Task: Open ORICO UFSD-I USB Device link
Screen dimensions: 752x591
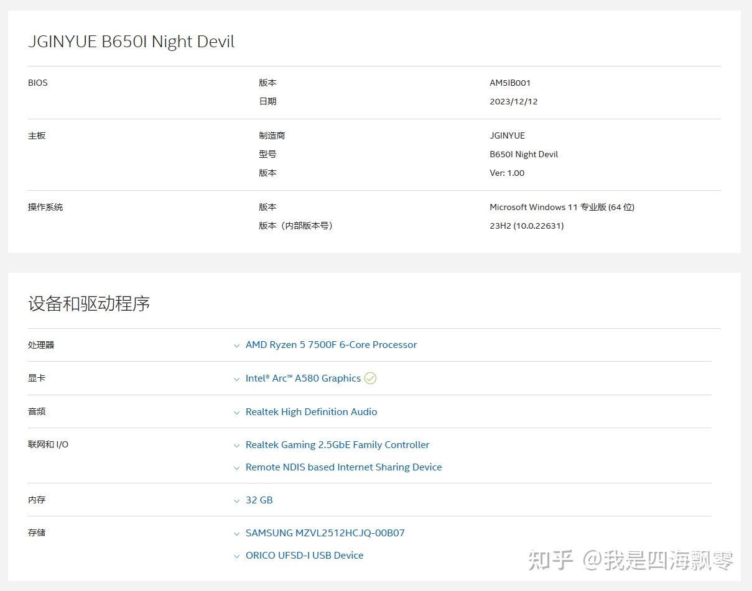Action: pyautogui.click(x=304, y=556)
